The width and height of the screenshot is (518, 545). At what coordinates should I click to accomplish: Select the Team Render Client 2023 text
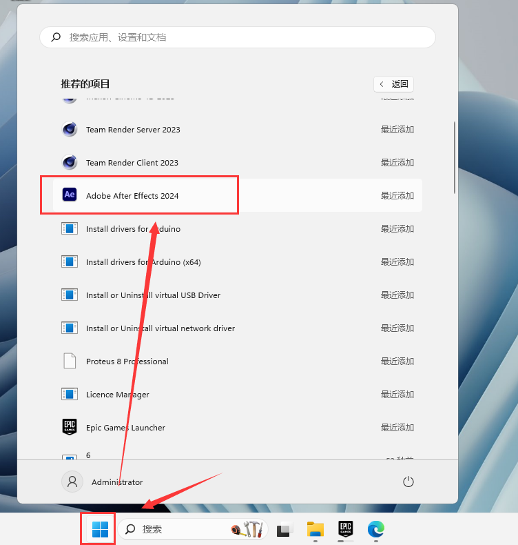point(132,163)
